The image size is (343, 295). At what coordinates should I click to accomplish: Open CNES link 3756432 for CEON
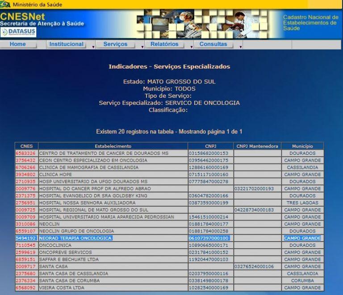[x=25, y=160]
